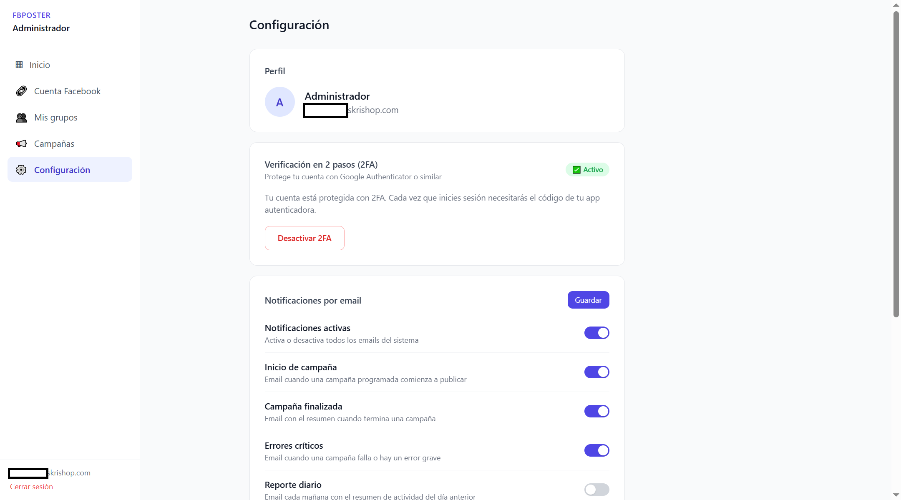Screen dimensions: 901x500
Task: Click the profile avatar with letter A
Action: pos(279,102)
